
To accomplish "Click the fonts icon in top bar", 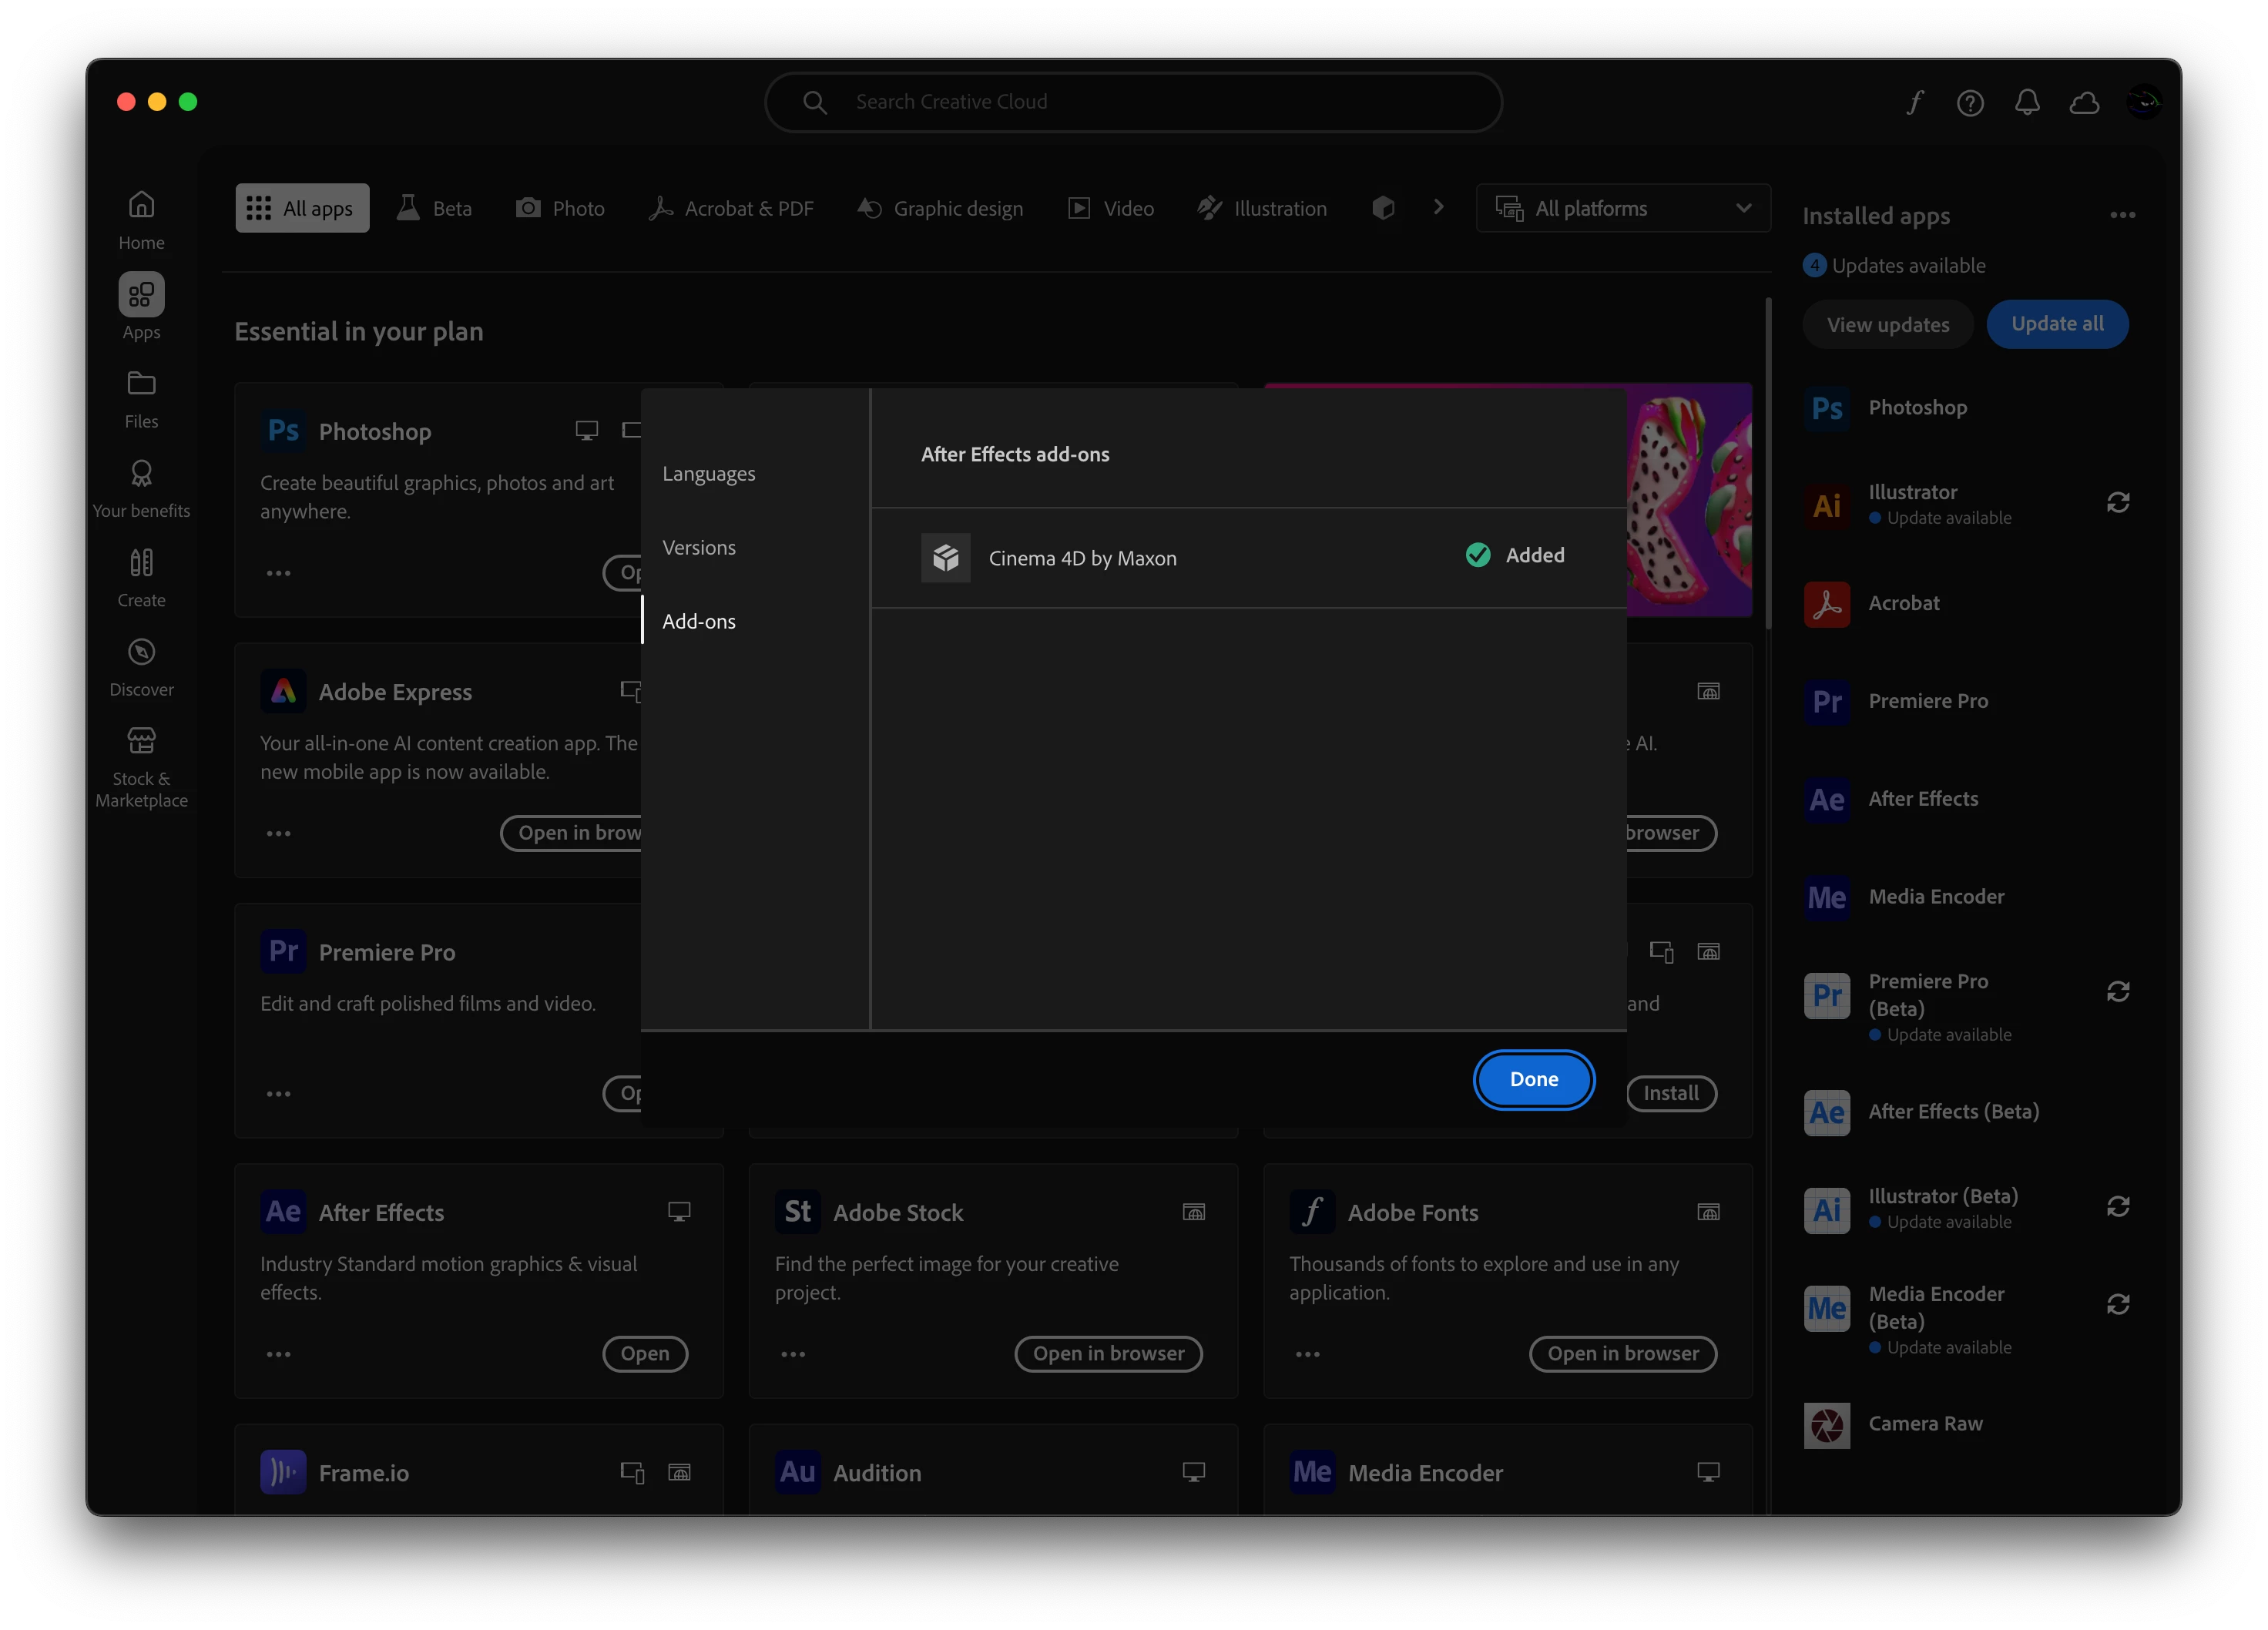I will 1914,102.
